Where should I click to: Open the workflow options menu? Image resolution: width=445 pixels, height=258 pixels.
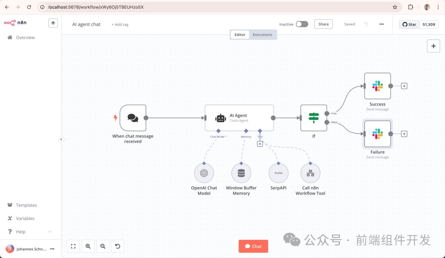click(381, 24)
